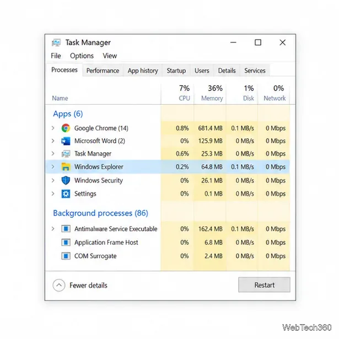339x339 pixels.
Task: Select the Antimalware Service Executable name
Action: tap(116, 229)
